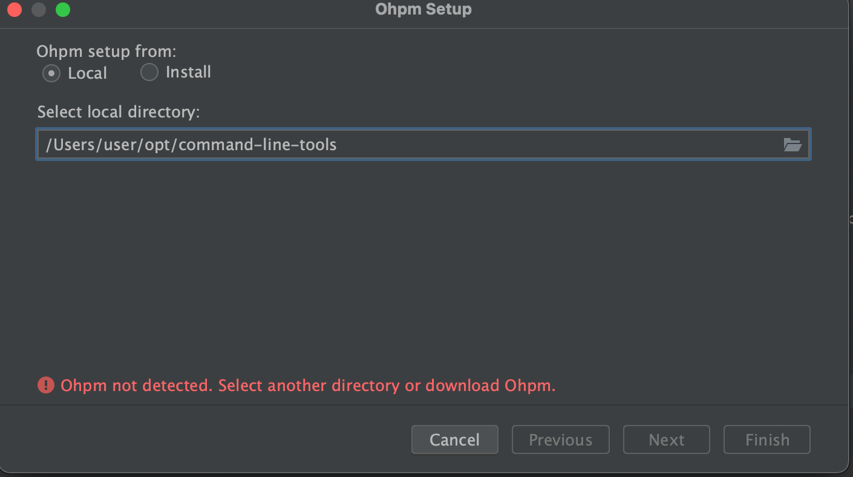
Task: Click the "Install" option label text
Action: tap(188, 72)
